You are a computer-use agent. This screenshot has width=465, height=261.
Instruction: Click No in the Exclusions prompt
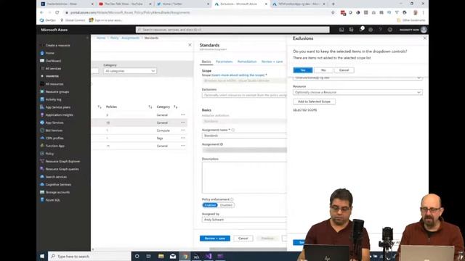pos(323,70)
